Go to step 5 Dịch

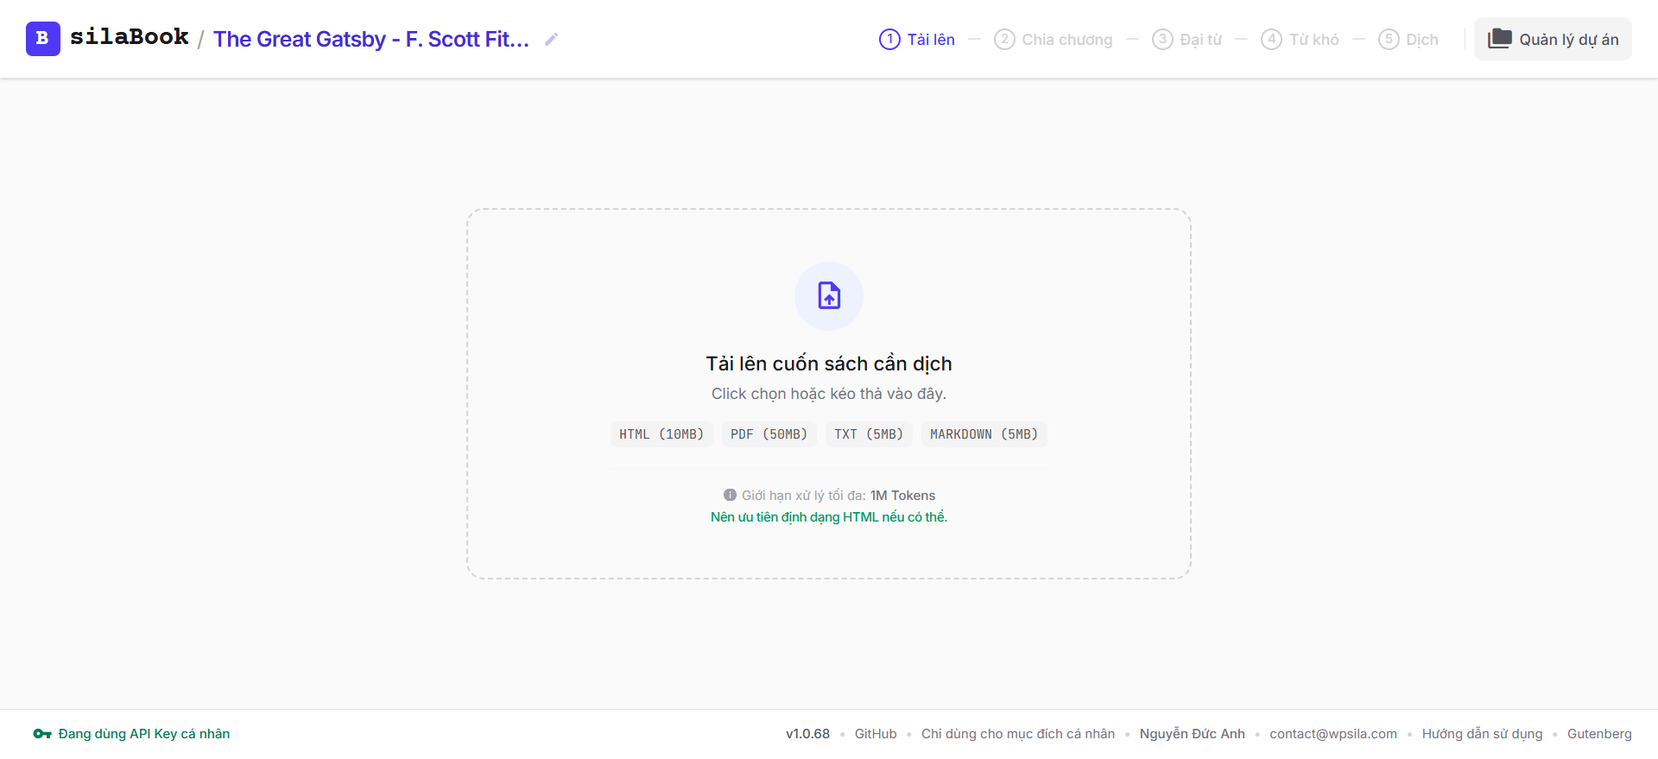click(x=1408, y=39)
